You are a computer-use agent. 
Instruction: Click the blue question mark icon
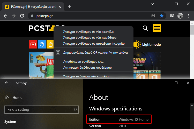click(42, 44)
